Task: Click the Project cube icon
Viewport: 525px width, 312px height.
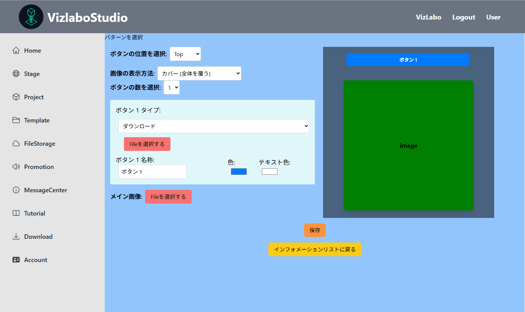Action: pos(16,97)
